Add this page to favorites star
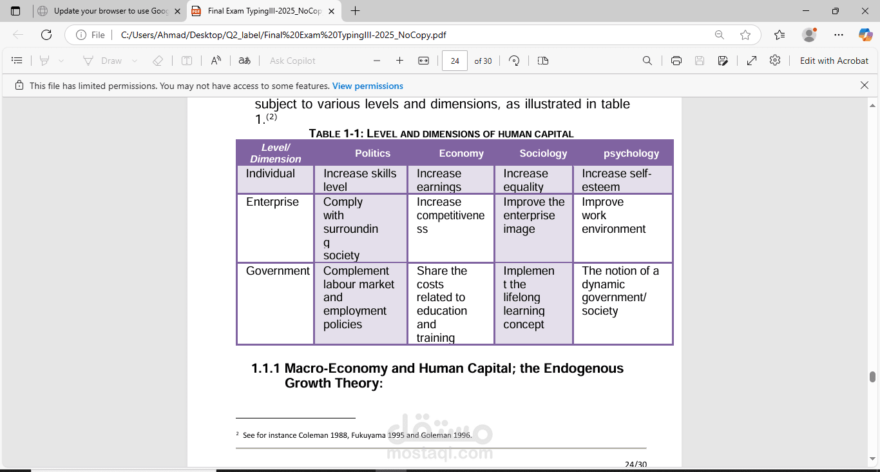Screen dimensions: 880x472 [745, 35]
